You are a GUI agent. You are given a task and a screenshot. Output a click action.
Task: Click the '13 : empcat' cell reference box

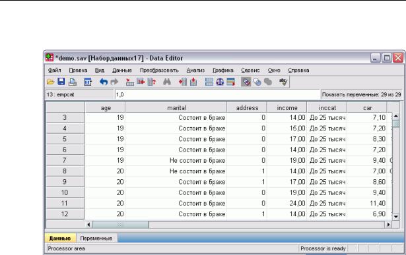pos(79,95)
